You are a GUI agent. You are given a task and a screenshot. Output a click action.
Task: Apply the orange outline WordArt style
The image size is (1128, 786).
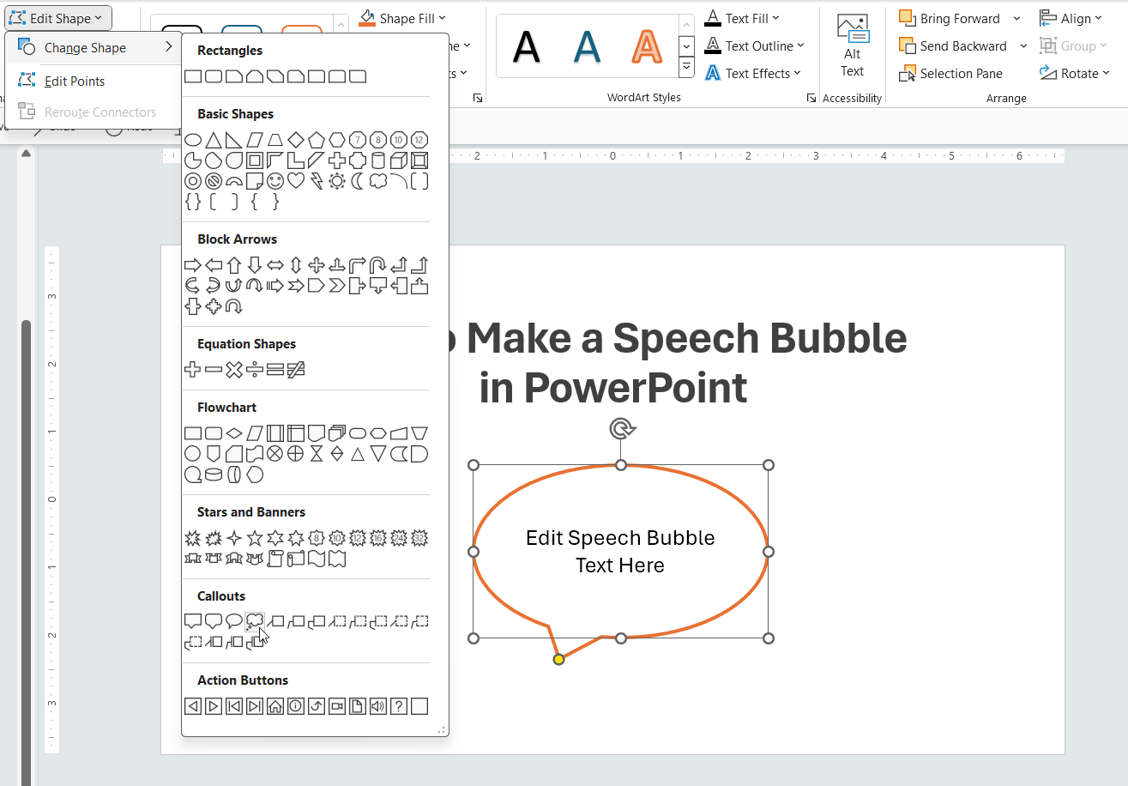[x=648, y=46]
